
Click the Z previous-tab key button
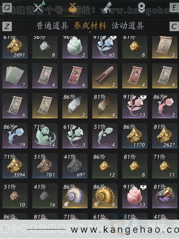pyautogui.click(x=7, y=26)
